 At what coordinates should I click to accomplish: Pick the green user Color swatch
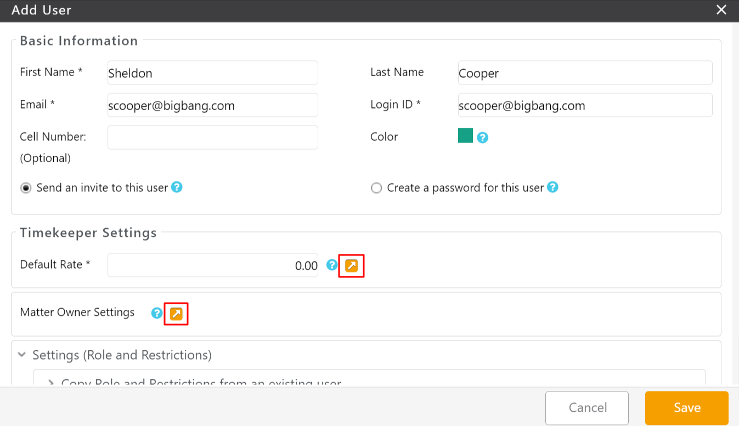(x=465, y=135)
